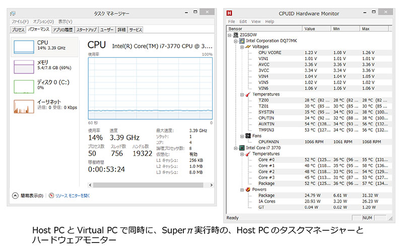Click the resource monitor icon
Screen dimensions: 403x251
point(52,195)
